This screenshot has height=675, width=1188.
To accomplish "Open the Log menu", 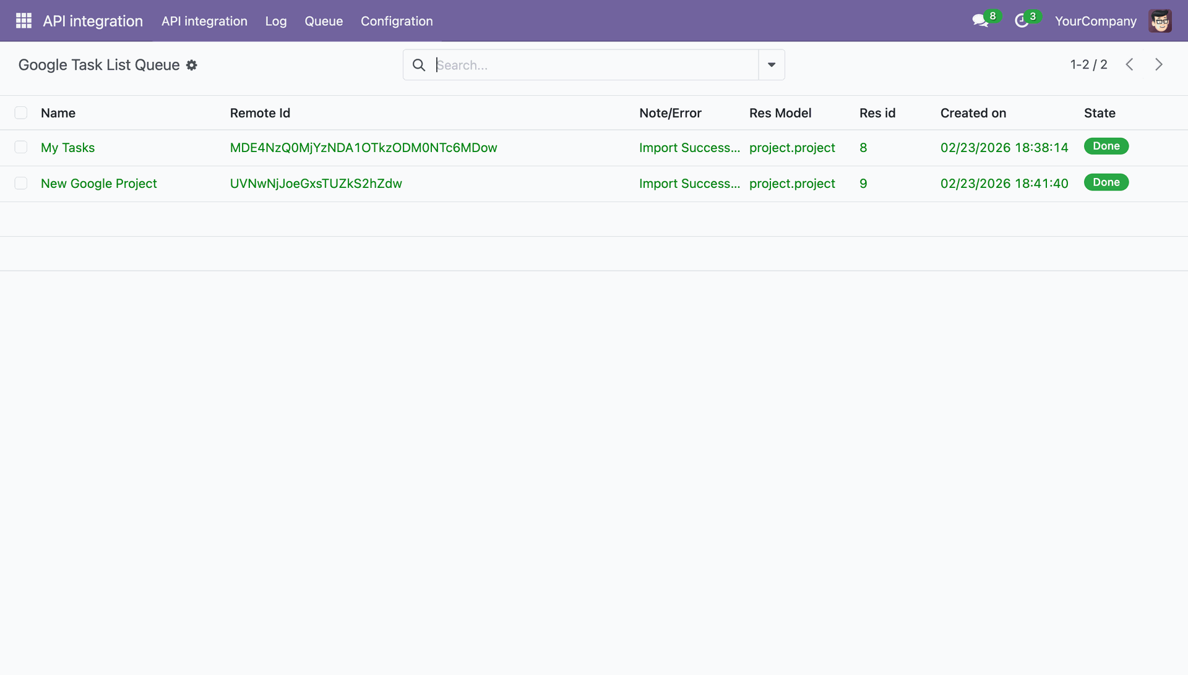I will (x=276, y=21).
